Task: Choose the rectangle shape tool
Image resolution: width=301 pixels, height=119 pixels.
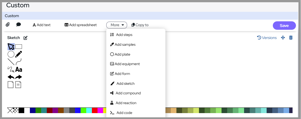Action: tap(19, 47)
